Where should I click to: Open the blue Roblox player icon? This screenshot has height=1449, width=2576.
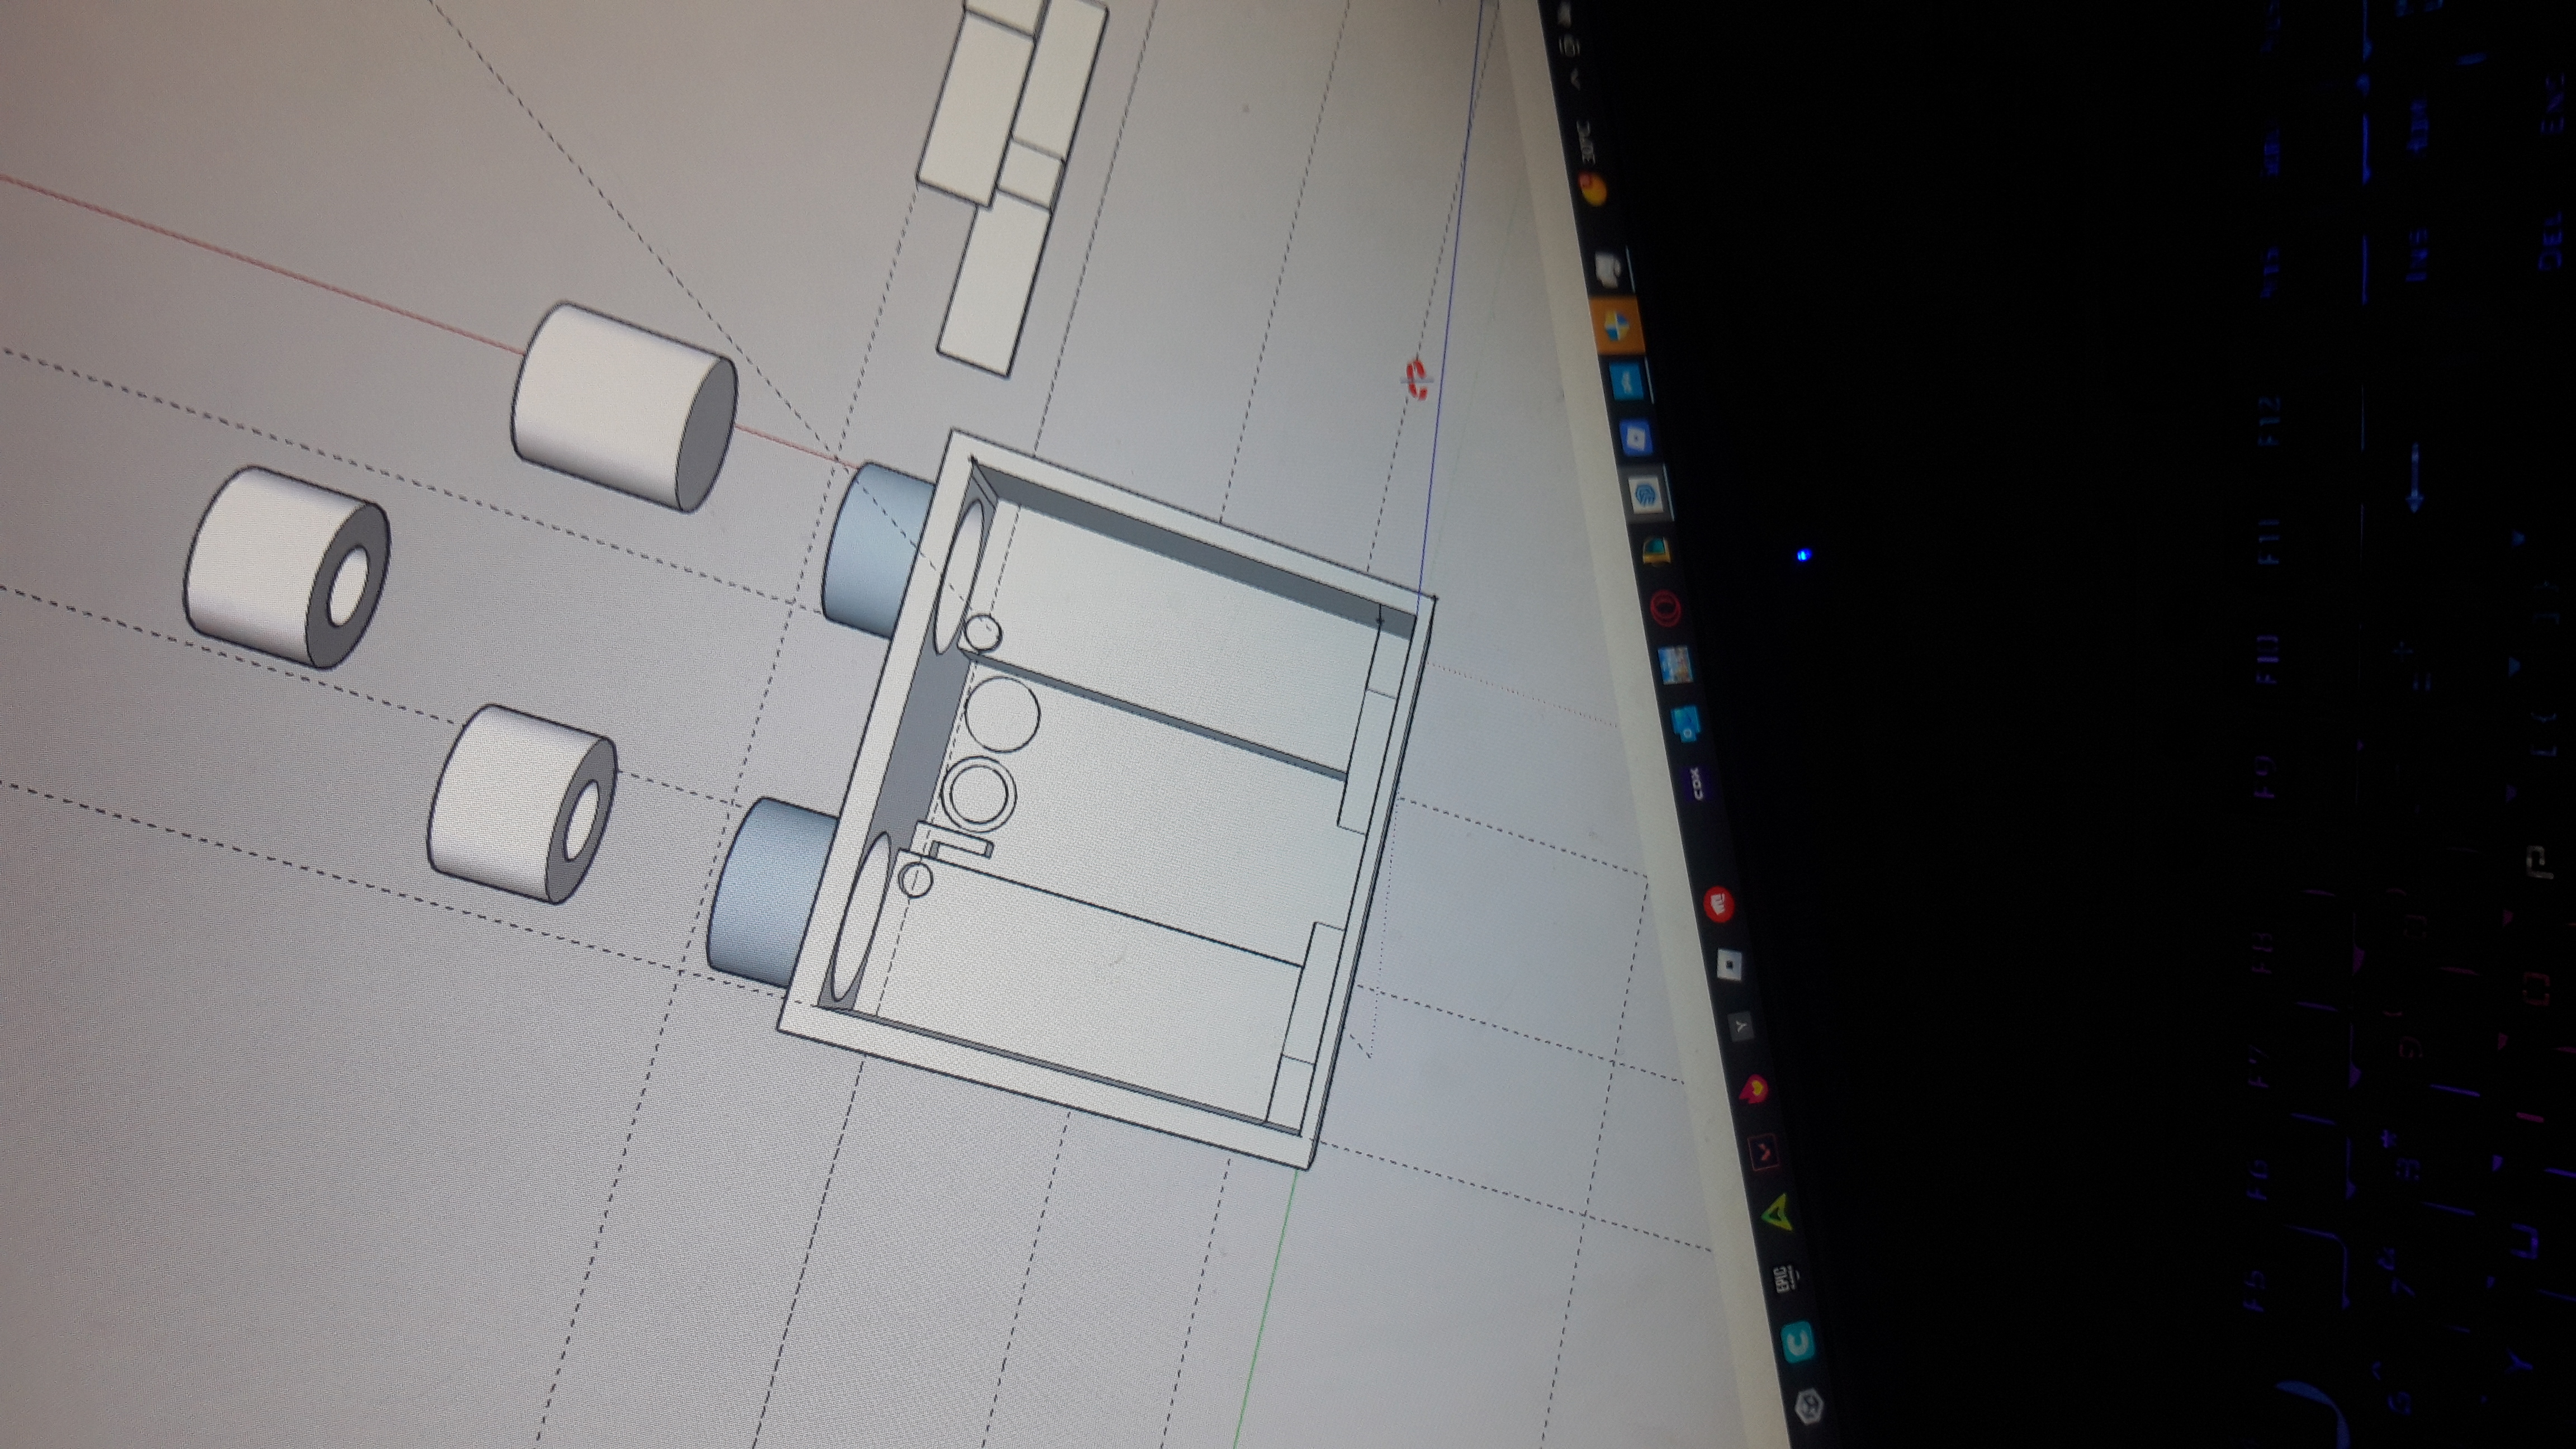click(x=1636, y=437)
